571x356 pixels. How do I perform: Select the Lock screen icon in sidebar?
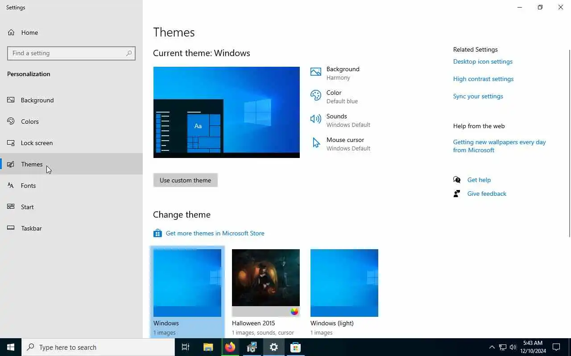(11, 143)
